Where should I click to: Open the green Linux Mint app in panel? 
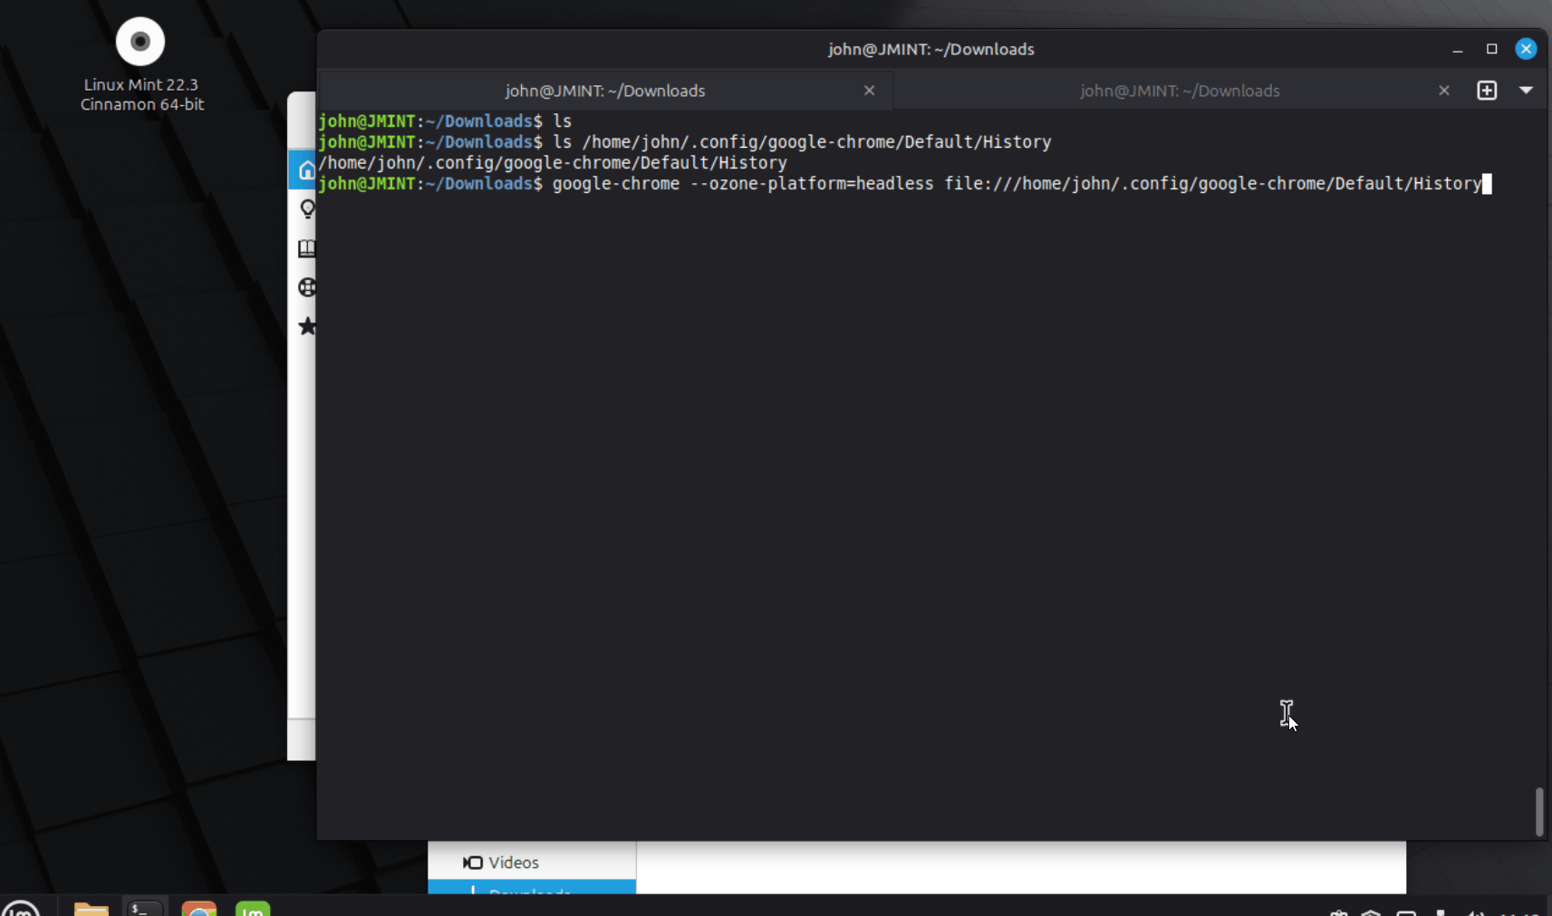tap(253, 909)
